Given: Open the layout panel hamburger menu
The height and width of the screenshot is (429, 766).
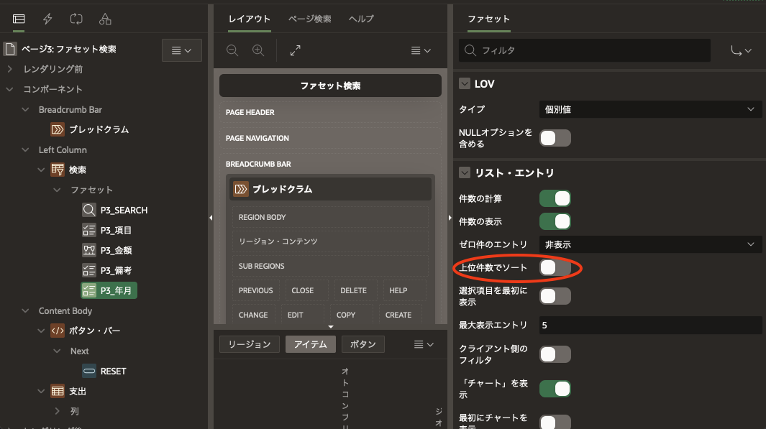Looking at the screenshot, I should pyautogui.click(x=420, y=50).
